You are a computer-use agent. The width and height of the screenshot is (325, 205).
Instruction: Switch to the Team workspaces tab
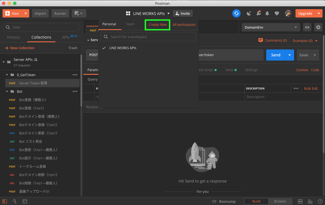pyautogui.click(x=130, y=24)
